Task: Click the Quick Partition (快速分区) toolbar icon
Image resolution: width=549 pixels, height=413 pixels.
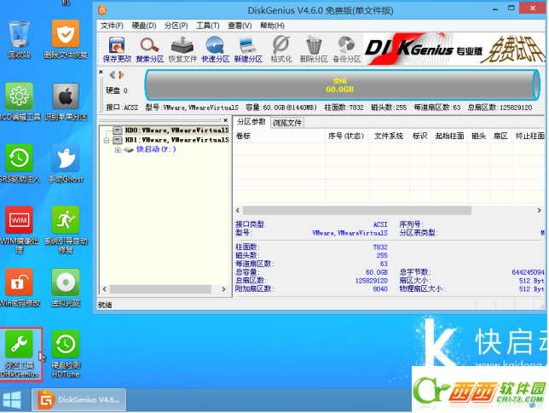Action: [x=216, y=49]
